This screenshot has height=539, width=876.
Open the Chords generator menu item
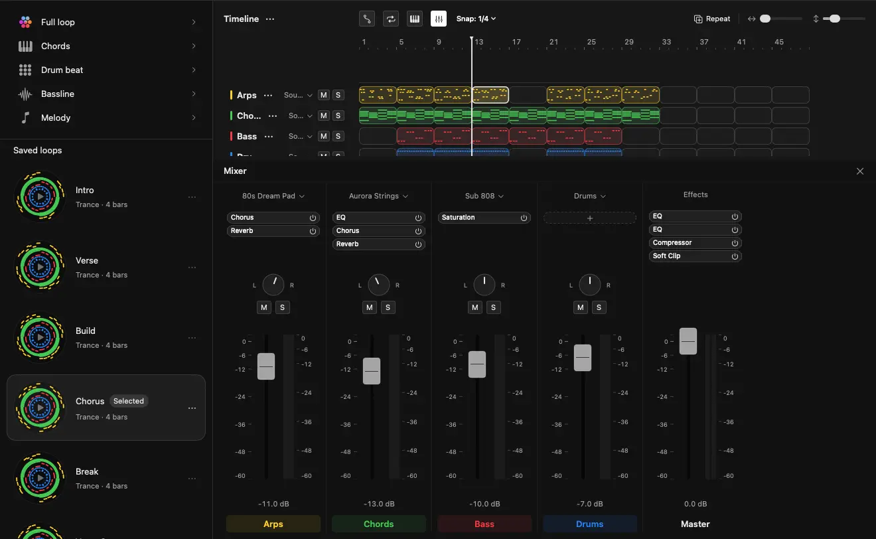tap(106, 46)
